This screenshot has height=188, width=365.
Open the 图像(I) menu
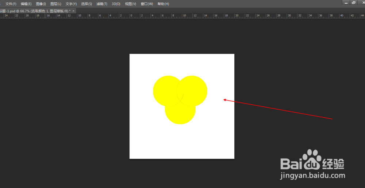(x=41, y=4)
